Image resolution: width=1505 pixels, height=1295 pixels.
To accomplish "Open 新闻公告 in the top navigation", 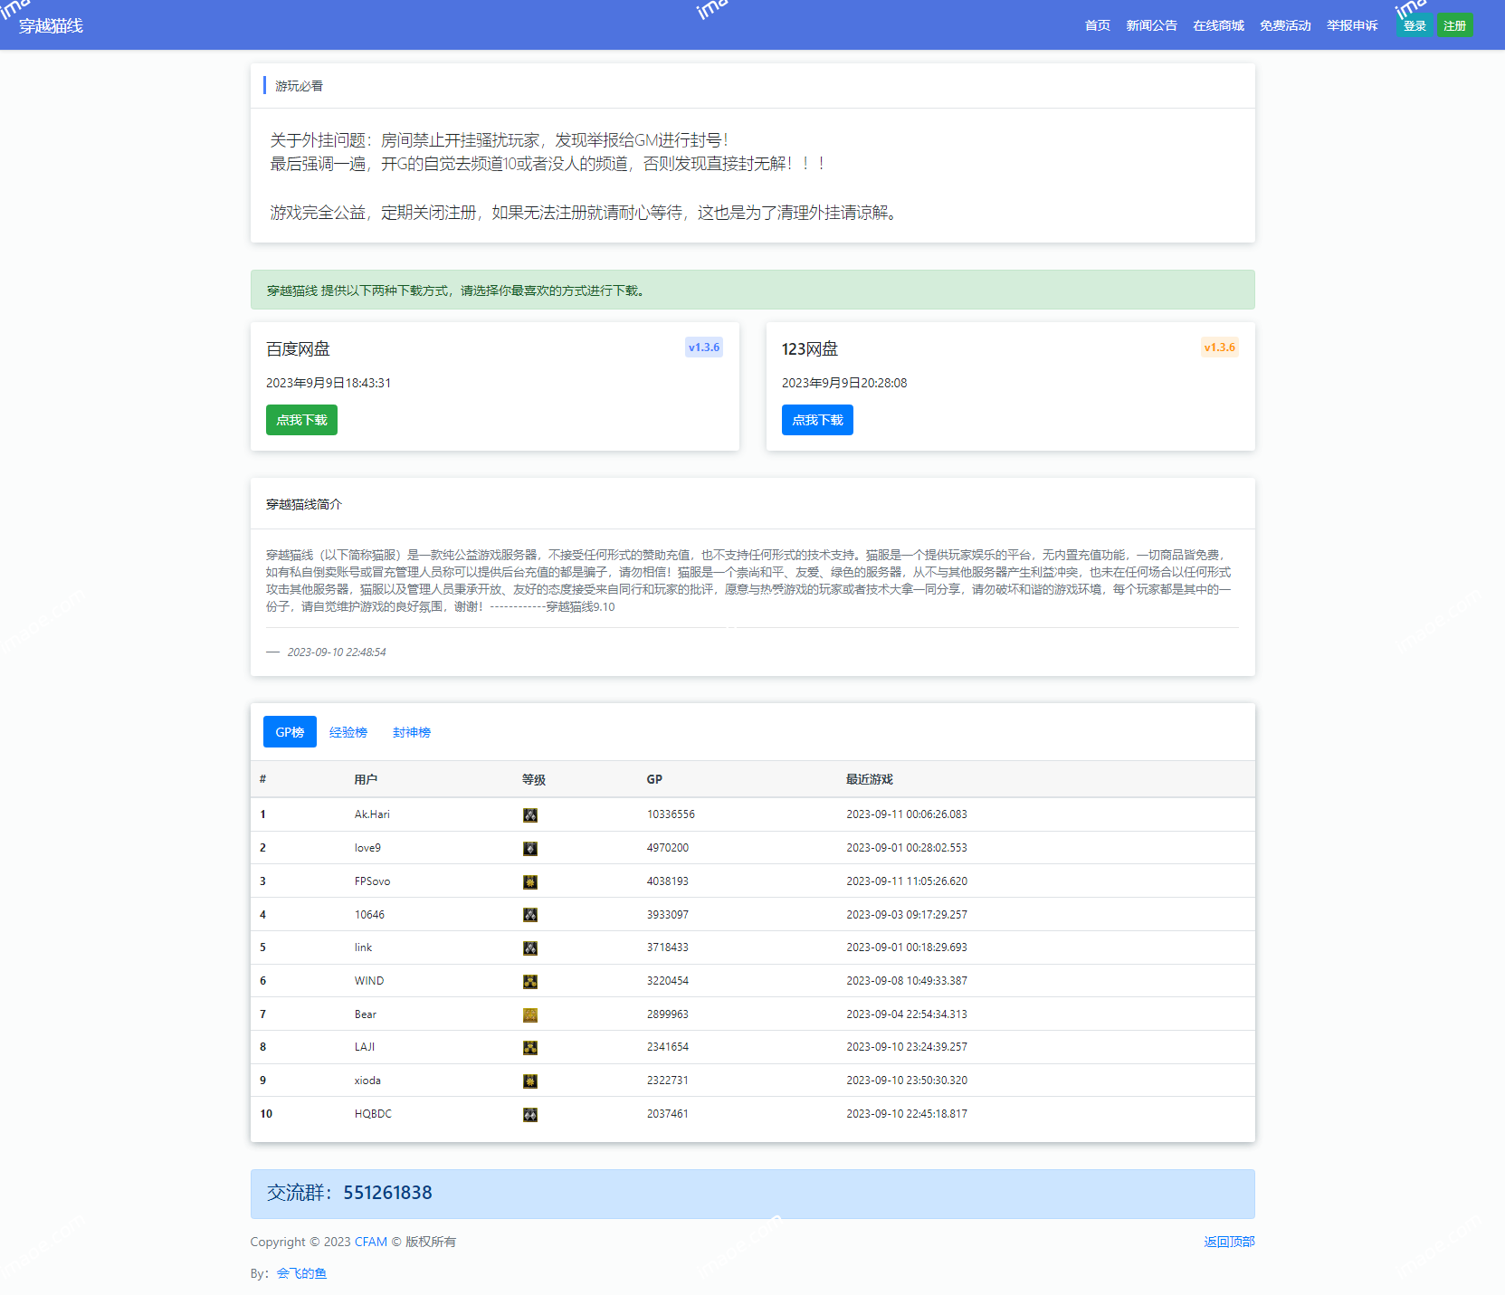I will [1151, 25].
